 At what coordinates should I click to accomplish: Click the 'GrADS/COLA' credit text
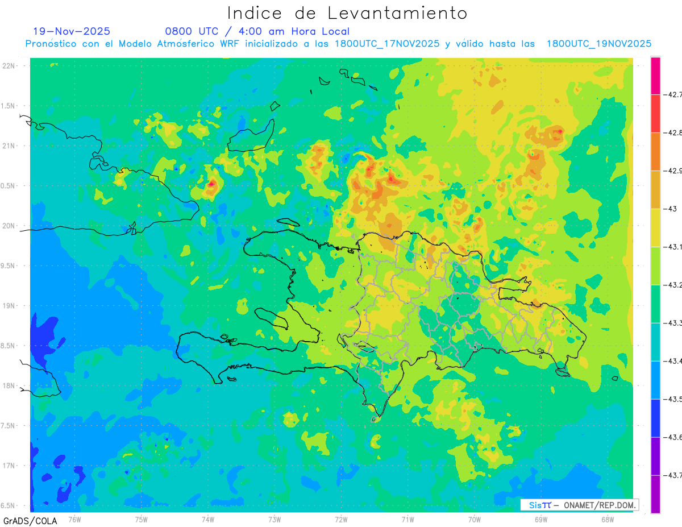click(30, 521)
